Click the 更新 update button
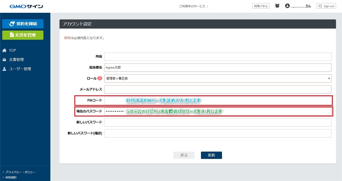342x181 pixels. click(x=211, y=155)
